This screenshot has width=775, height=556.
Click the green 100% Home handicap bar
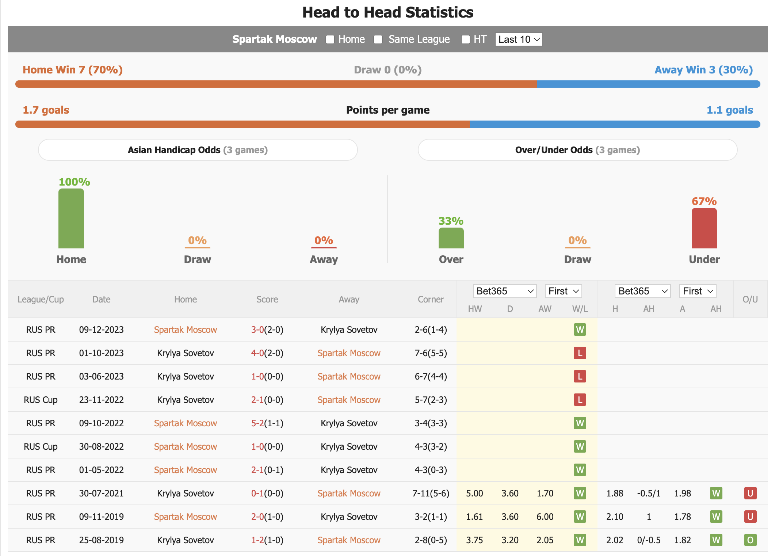pos(71,218)
